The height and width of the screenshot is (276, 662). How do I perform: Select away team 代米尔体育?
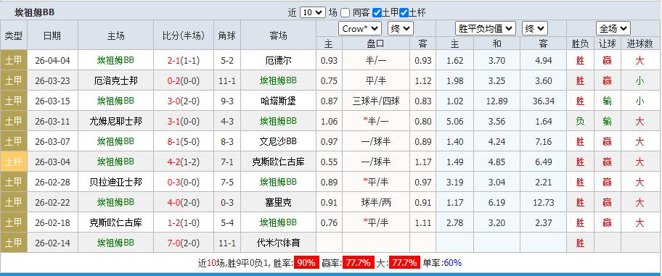pyautogui.click(x=278, y=243)
